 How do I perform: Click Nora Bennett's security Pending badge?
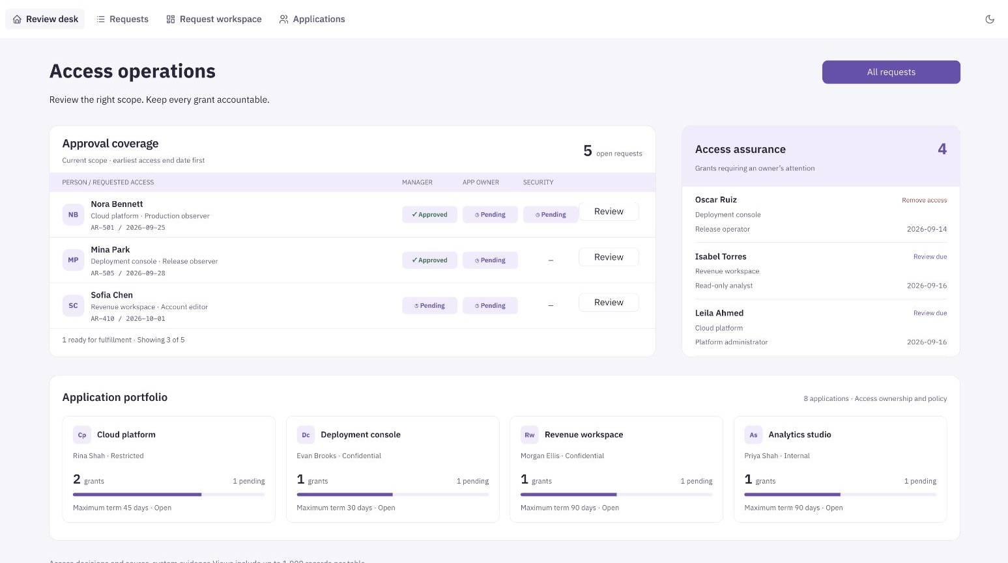click(x=551, y=215)
